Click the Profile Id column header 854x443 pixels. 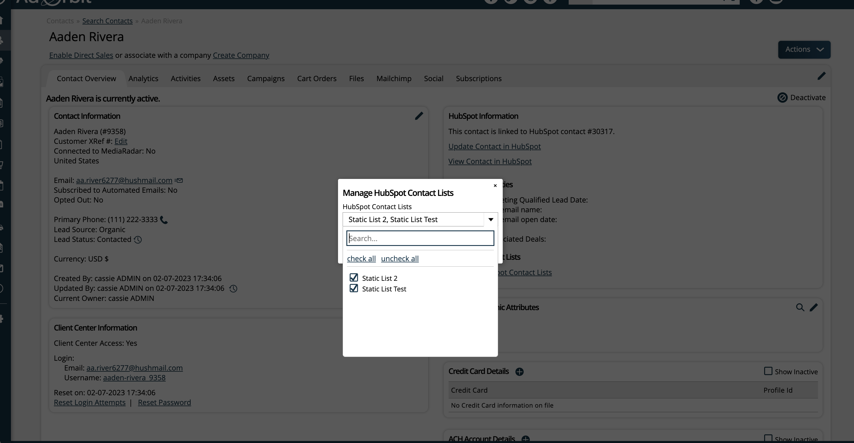(x=778, y=390)
